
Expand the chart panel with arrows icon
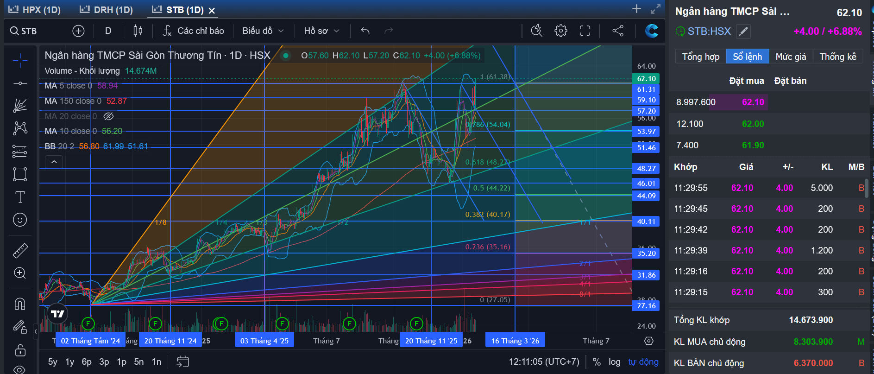[x=655, y=9]
